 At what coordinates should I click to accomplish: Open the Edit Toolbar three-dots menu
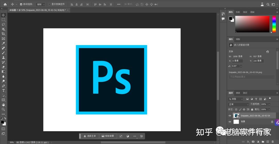[x=3, y=114]
